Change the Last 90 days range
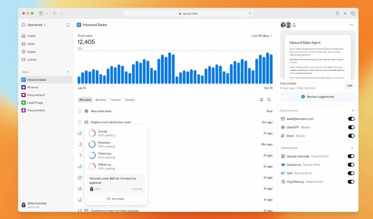Image resolution: width=373 pixels, height=219 pixels. [x=262, y=36]
